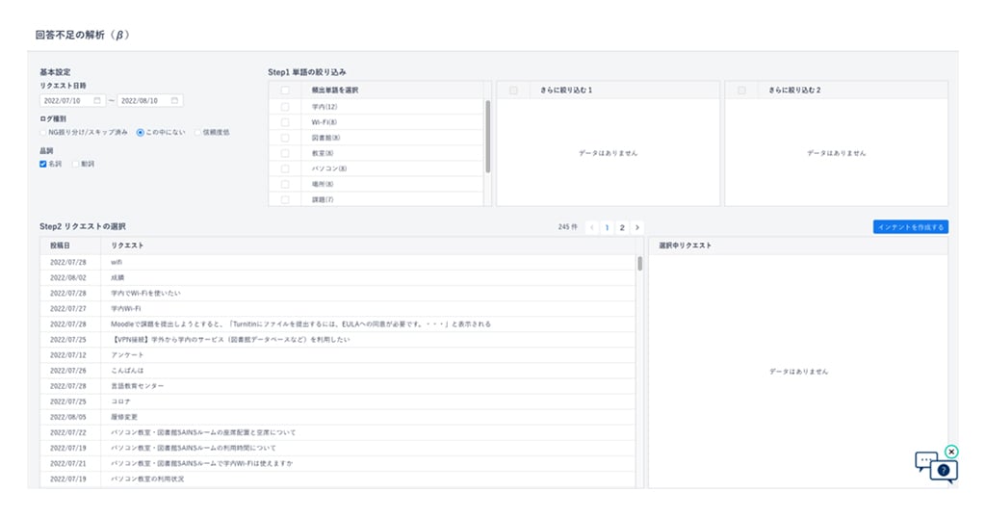Click the Step1 word list scrollbar
The height and width of the screenshot is (518, 986).
487,135
